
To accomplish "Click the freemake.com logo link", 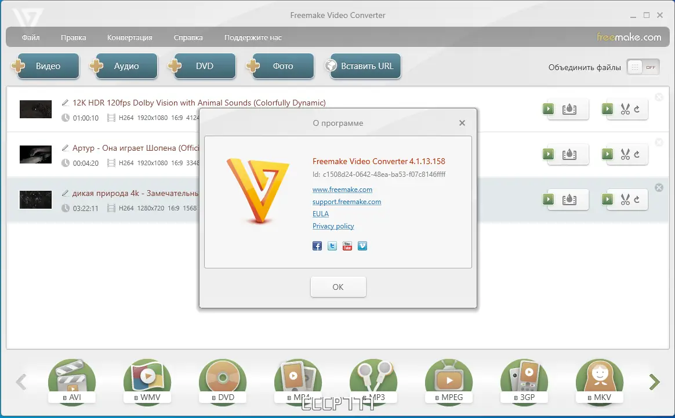I will pyautogui.click(x=629, y=37).
